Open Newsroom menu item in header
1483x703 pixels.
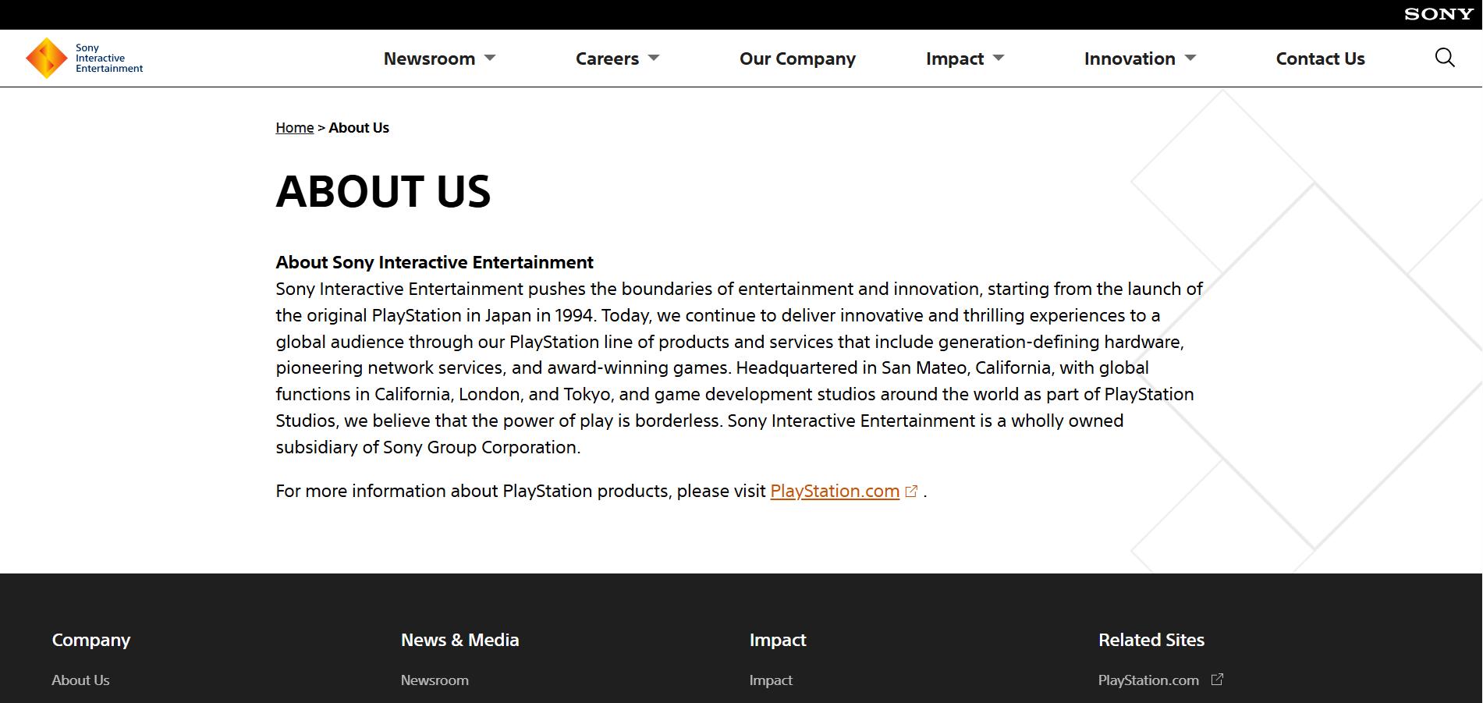click(429, 59)
